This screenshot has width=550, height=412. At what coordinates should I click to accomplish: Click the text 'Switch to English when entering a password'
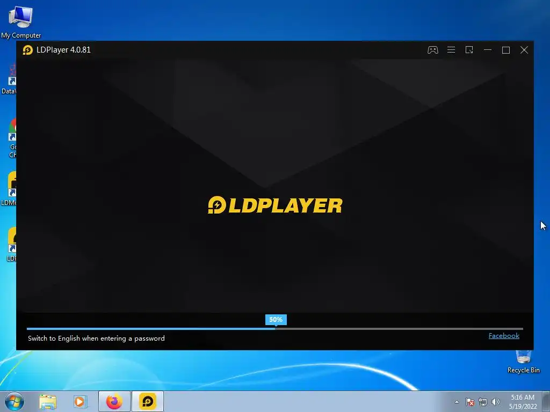point(96,338)
